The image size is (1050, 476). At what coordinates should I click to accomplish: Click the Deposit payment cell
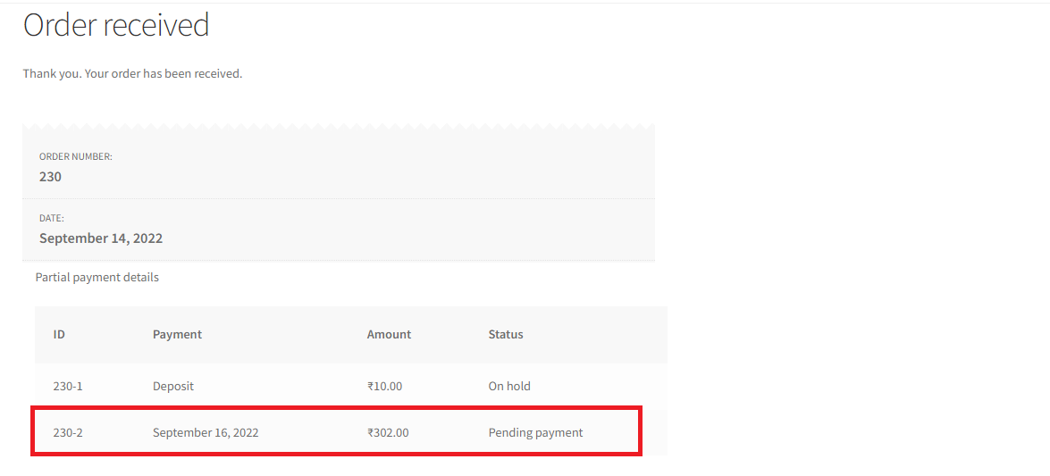[x=173, y=387]
